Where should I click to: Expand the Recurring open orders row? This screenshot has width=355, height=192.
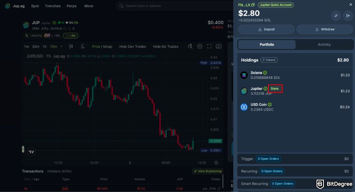click(x=295, y=171)
